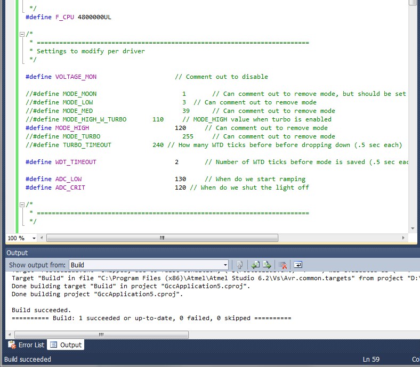Click the editor vertical scrollbar thumb
Viewport: 420px width, 367px height.
[413, 3]
